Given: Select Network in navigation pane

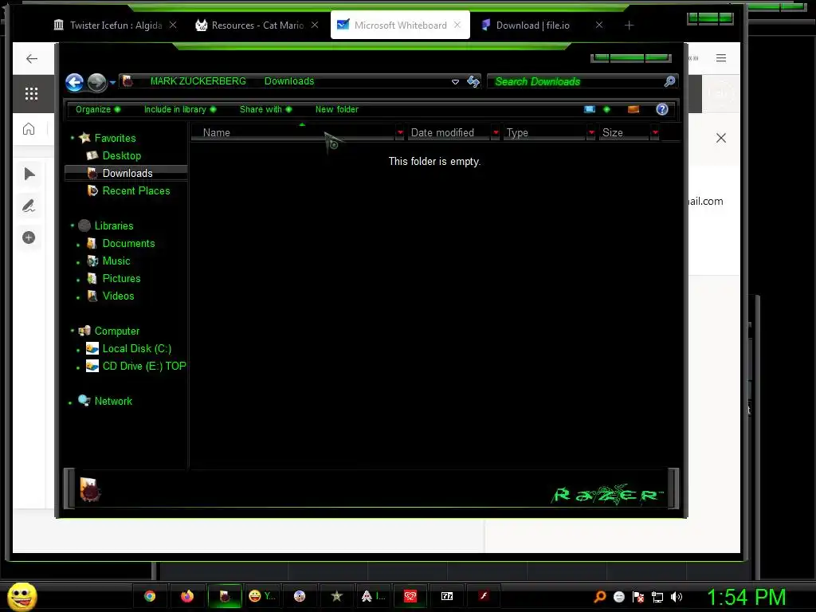Looking at the screenshot, I should click(113, 402).
